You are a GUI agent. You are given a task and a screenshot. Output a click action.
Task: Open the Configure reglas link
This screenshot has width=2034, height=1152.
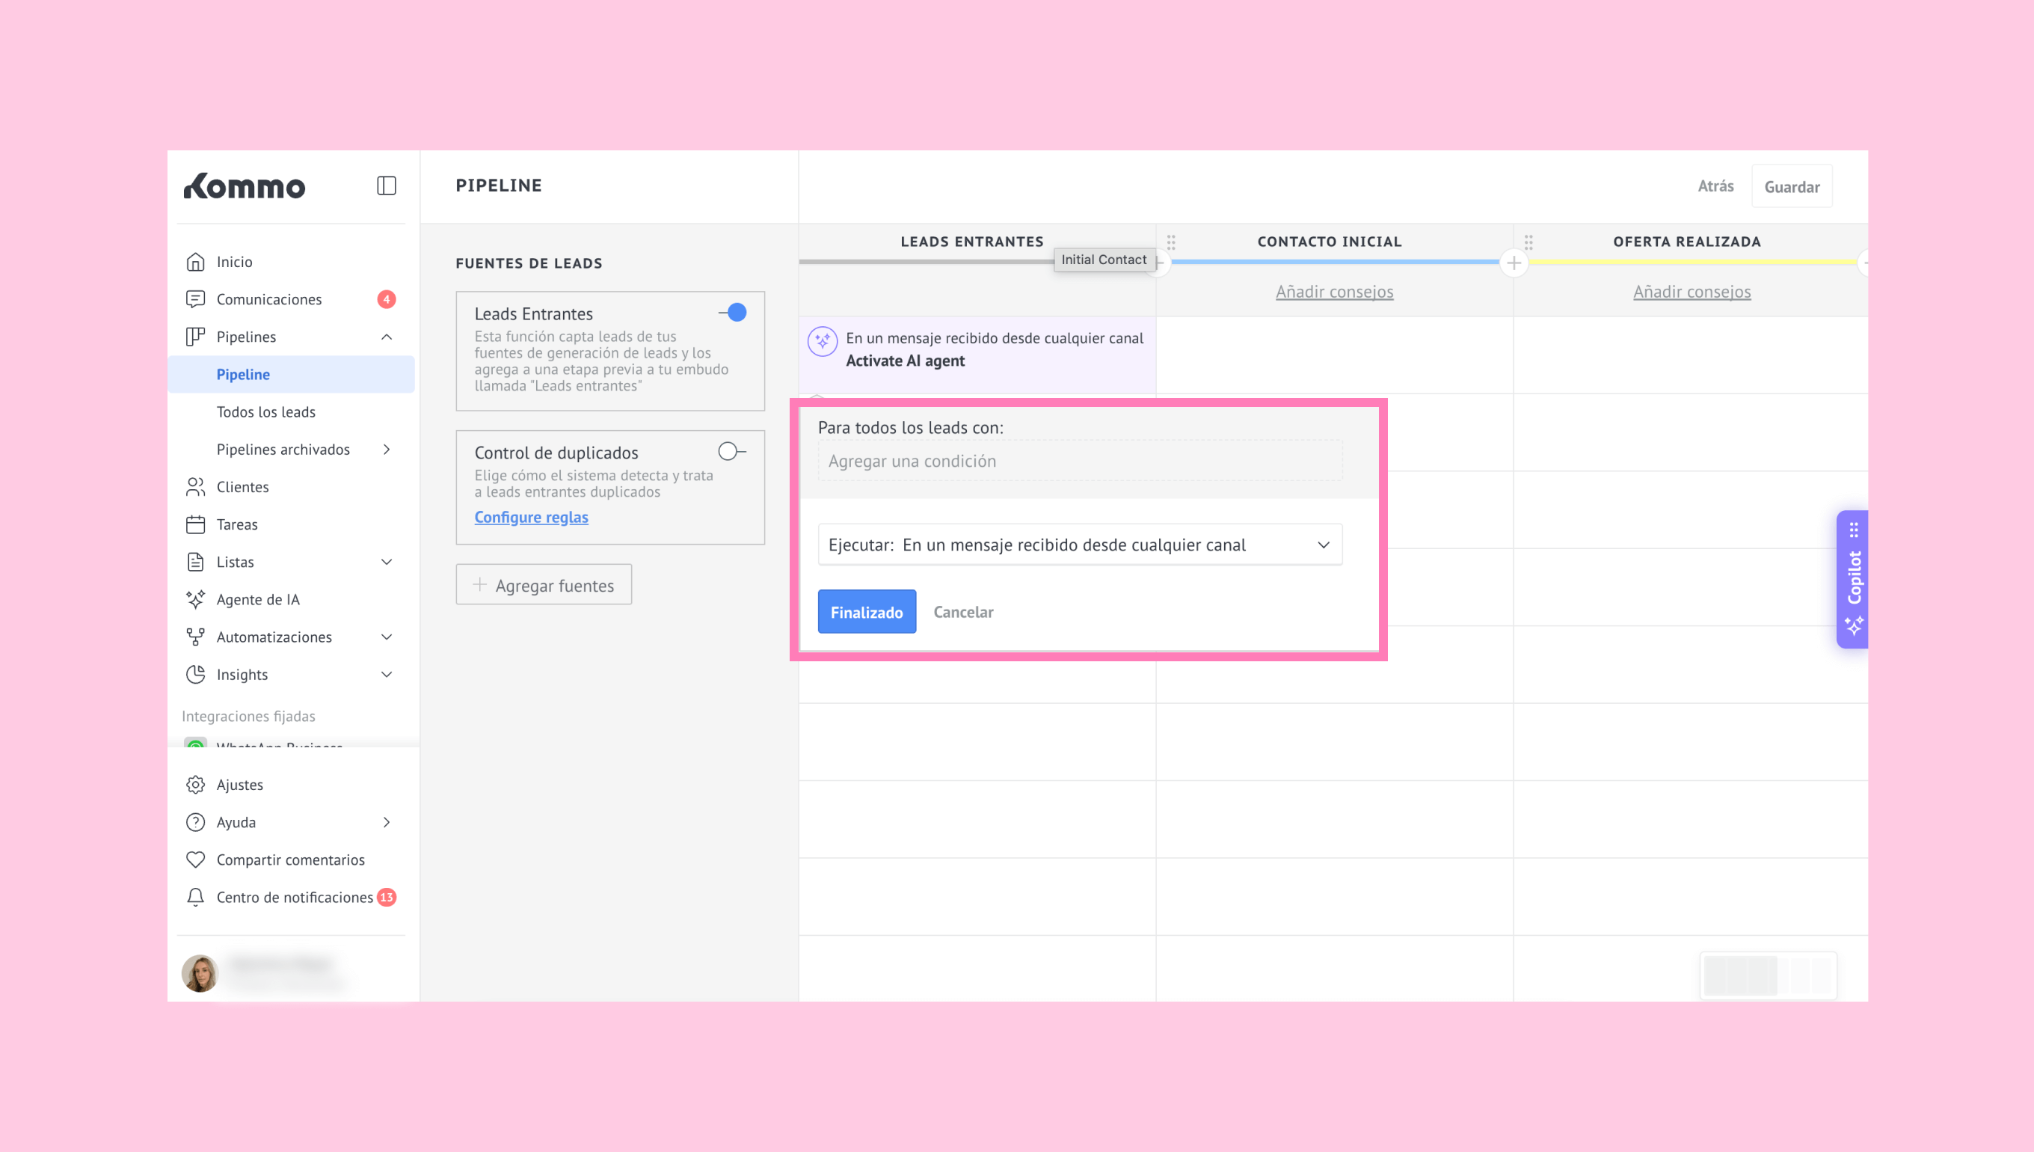pyautogui.click(x=531, y=518)
